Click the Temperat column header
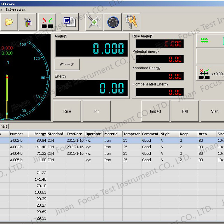224x224 pixels. coord(132,134)
